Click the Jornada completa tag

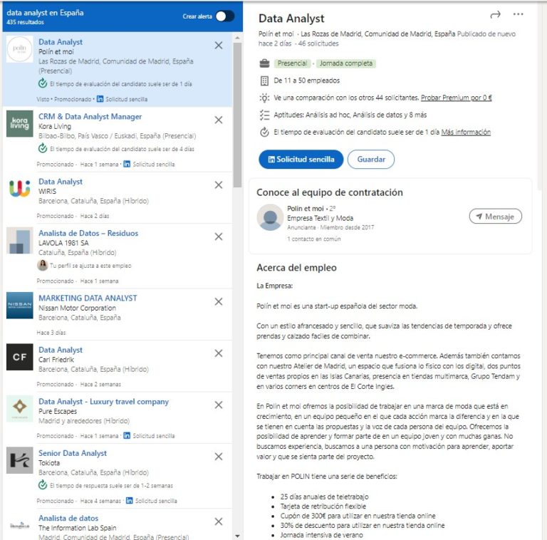pyautogui.click(x=346, y=63)
